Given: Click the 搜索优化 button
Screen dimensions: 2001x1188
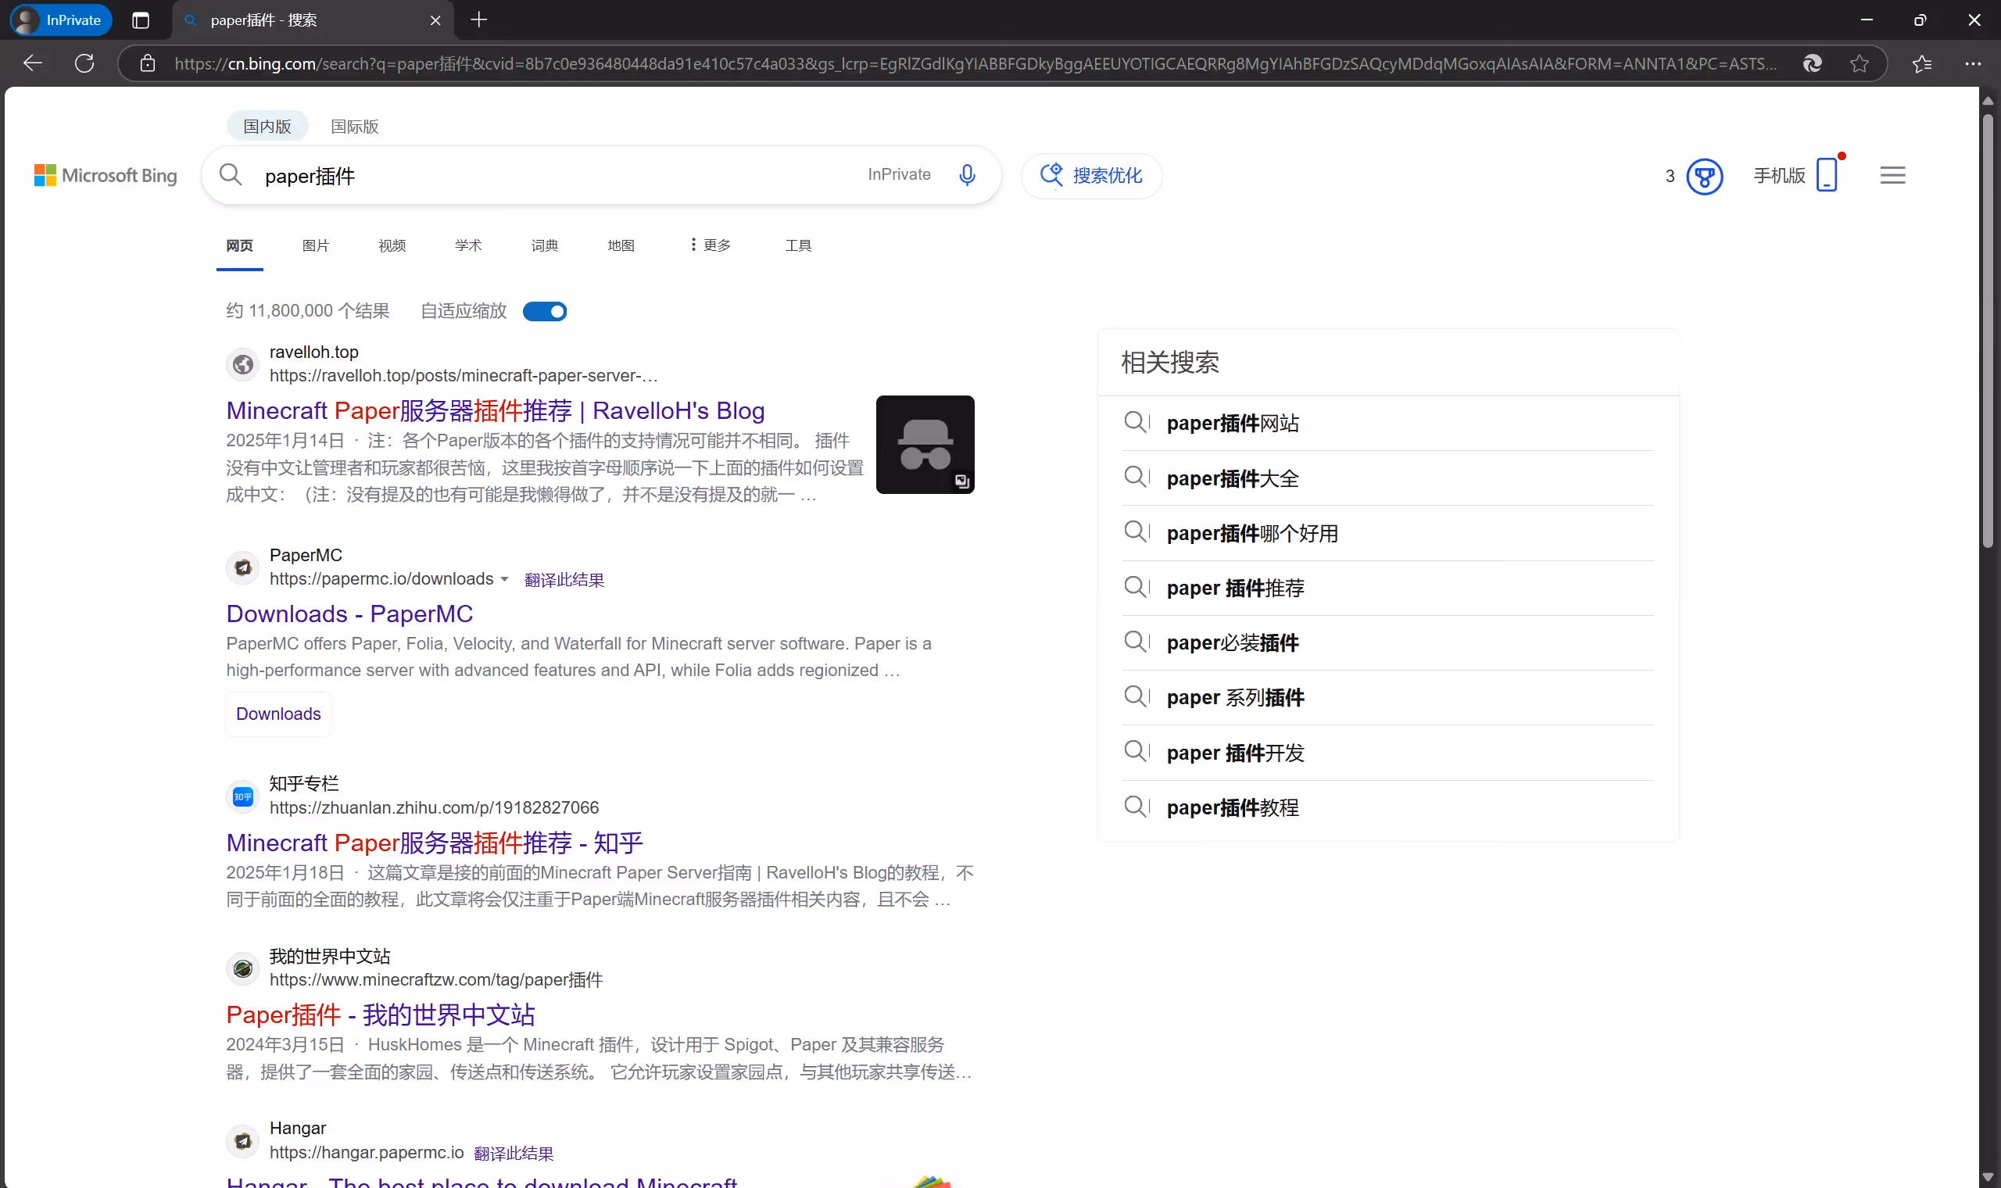Looking at the screenshot, I should tap(1091, 175).
